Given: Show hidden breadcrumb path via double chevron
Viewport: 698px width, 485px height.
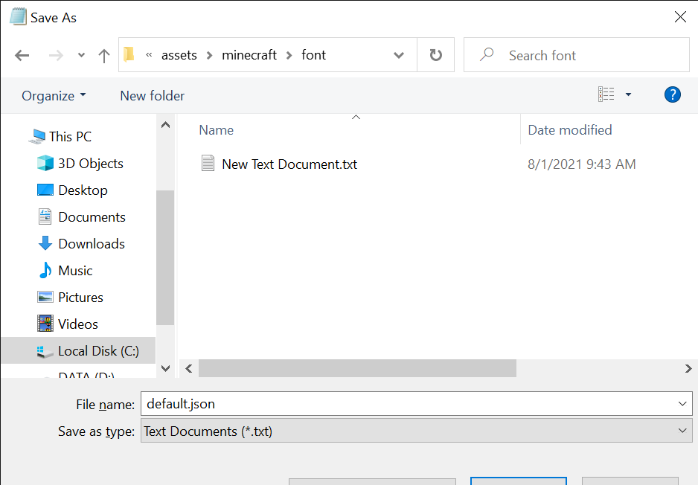Looking at the screenshot, I should click(149, 55).
